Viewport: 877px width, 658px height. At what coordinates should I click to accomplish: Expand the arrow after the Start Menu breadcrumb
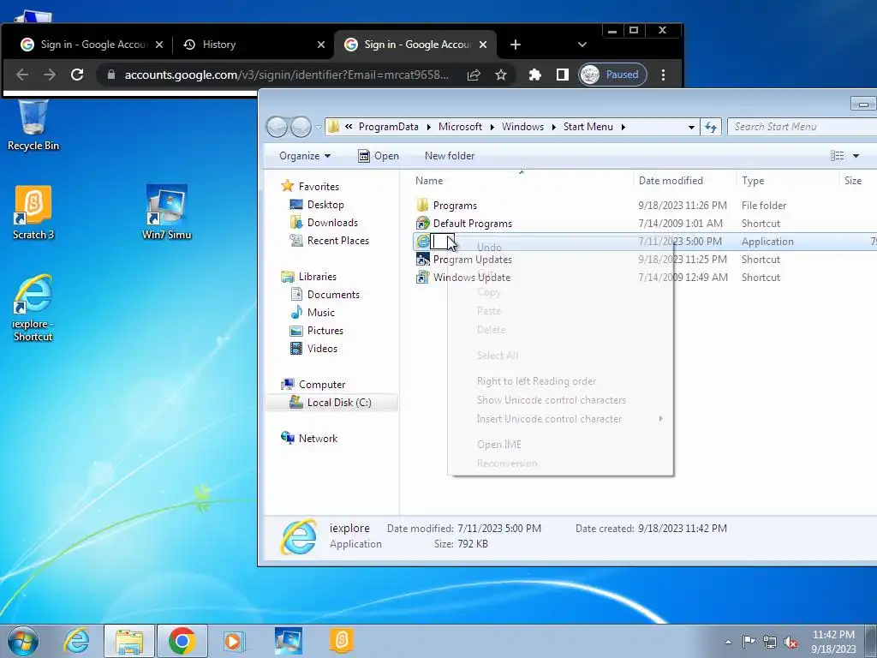click(623, 127)
